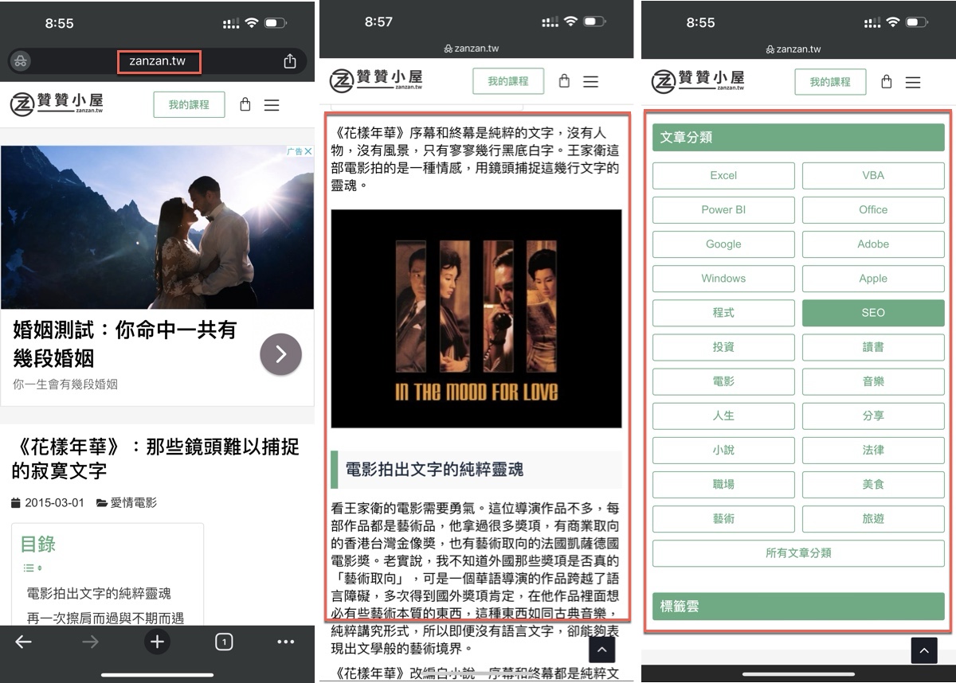Select the 旅遊 category
This screenshot has width=956, height=683.
[x=873, y=518]
